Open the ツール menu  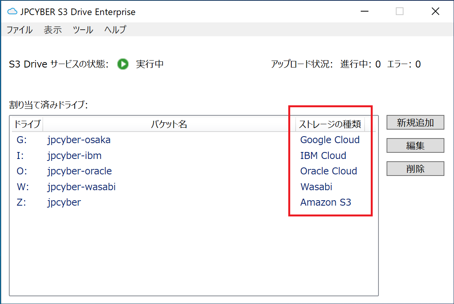coord(83,30)
